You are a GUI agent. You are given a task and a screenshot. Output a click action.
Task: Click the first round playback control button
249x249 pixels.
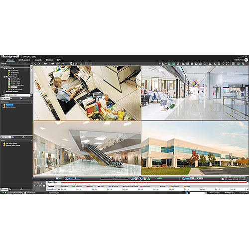click(x=132, y=178)
